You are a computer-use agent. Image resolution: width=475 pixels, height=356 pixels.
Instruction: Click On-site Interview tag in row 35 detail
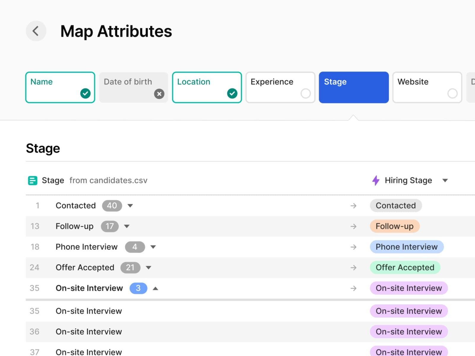pos(409,311)
